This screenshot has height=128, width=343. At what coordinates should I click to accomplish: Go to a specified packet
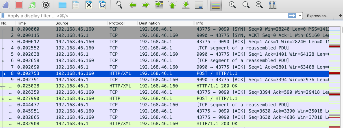point(159,5)
